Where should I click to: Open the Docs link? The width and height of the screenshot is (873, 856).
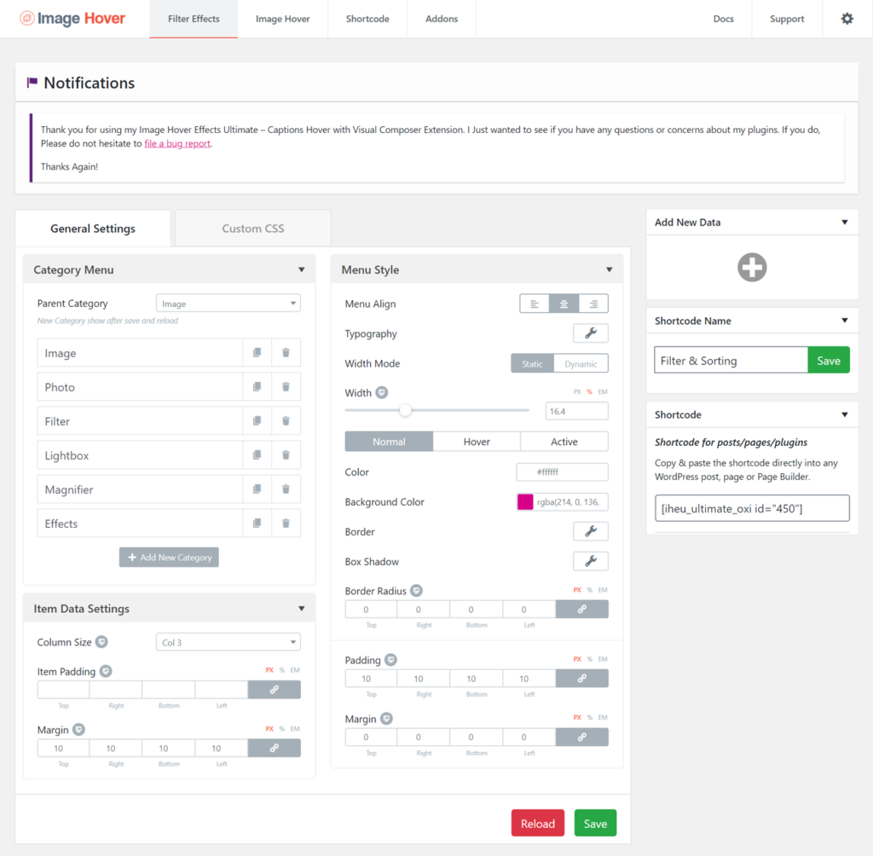[723, 19]
